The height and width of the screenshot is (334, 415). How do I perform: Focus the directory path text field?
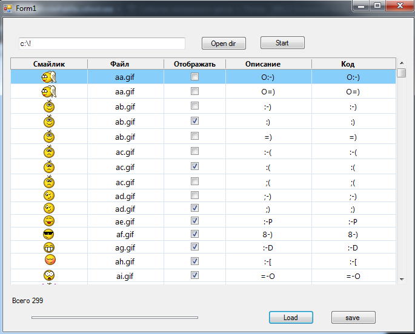(x=101, y=44)
